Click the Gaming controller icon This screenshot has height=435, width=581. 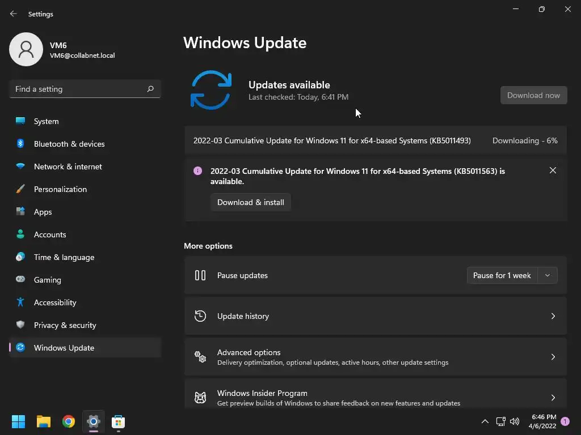tap(20, 279)
